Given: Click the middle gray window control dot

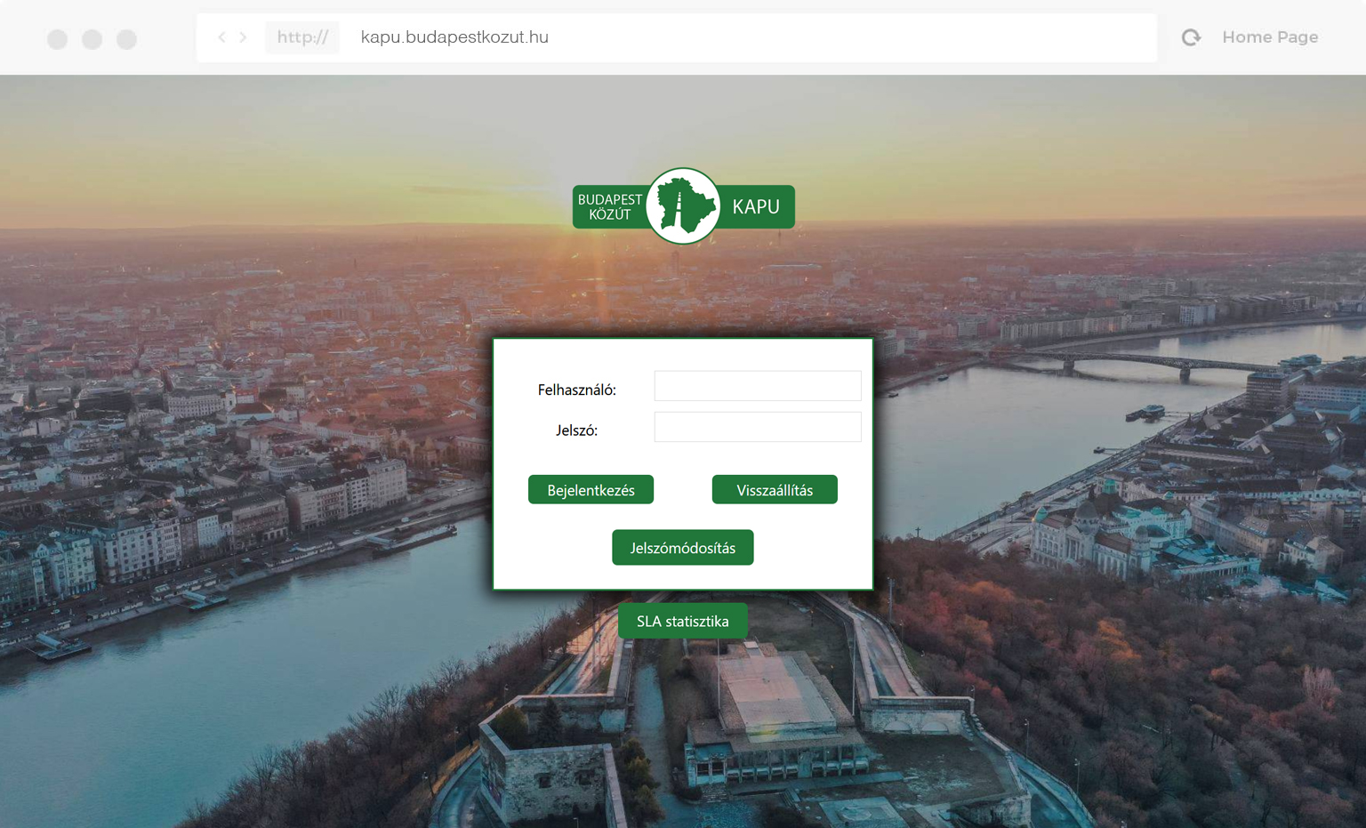Looking at the screenshot, I should tap(92, 39).
